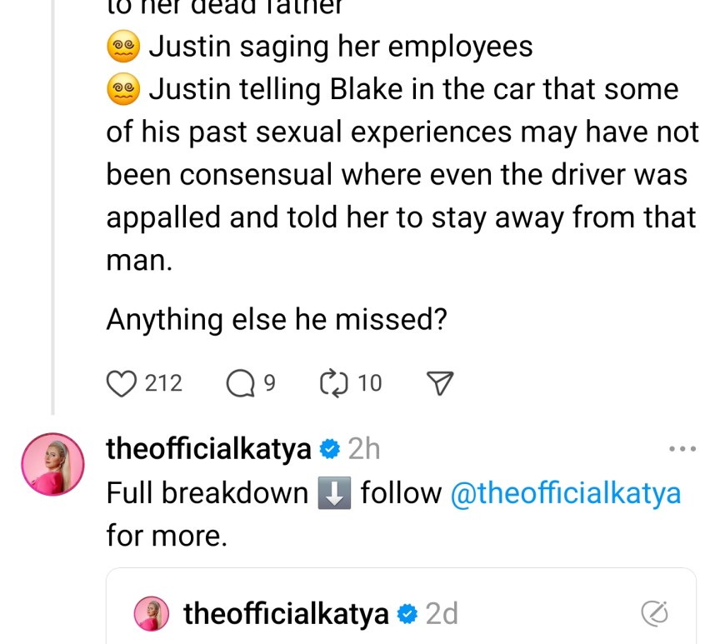Click the 2h timestamp on the reply
This screenshot has width=725, height=644.
pos(363,450)
